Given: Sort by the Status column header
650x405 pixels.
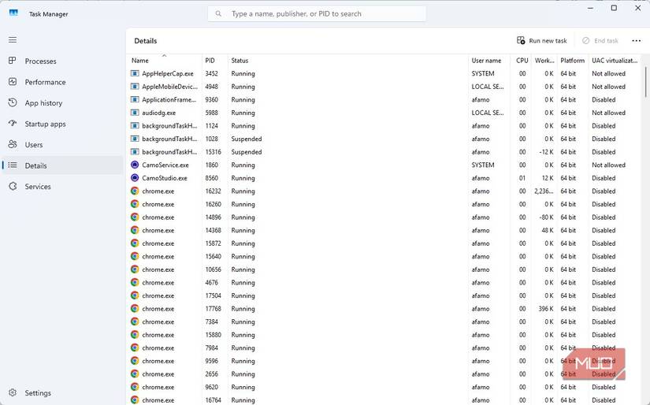Looking at the screenshot, I should 347,61.
